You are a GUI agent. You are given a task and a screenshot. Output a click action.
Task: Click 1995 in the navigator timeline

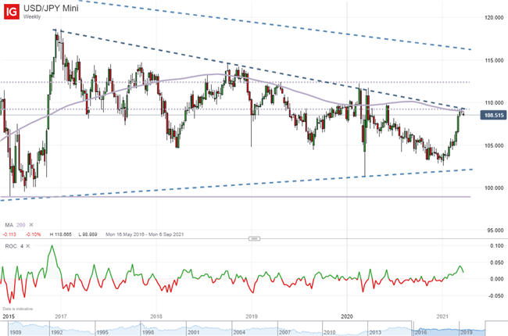point(102,332)
